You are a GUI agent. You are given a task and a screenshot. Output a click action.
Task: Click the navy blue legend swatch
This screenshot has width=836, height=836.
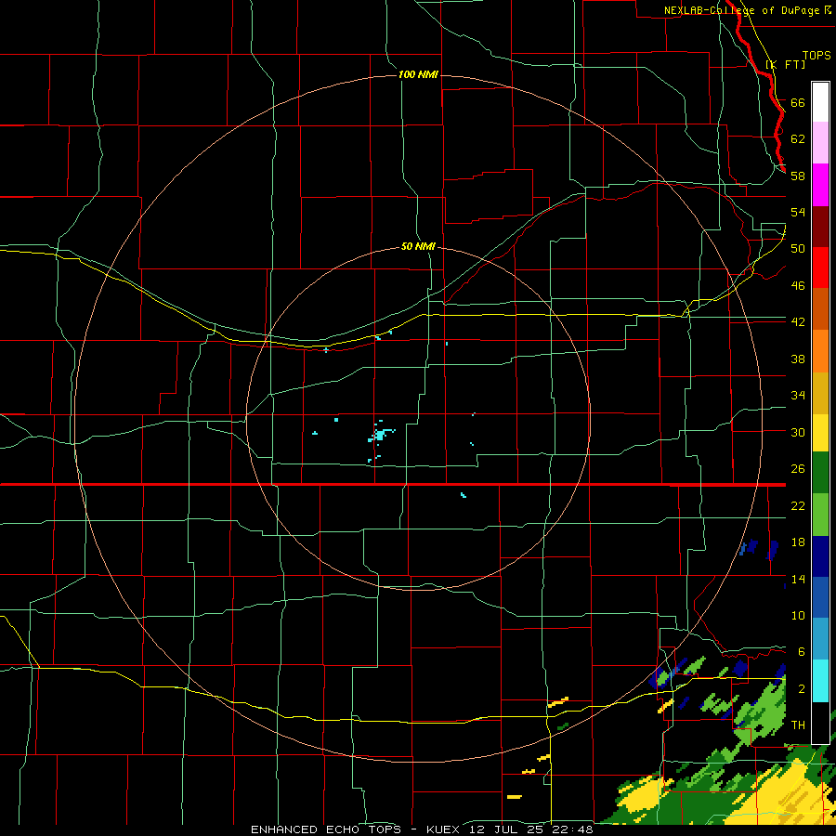820,556
